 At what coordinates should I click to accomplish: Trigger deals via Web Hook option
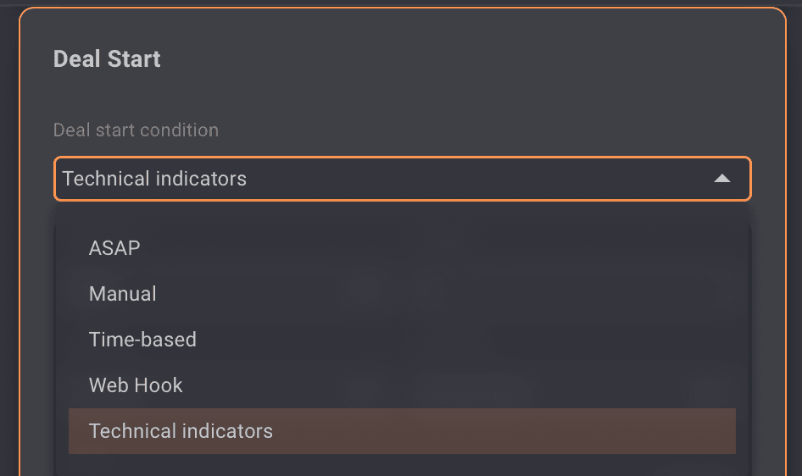point(136,385)
